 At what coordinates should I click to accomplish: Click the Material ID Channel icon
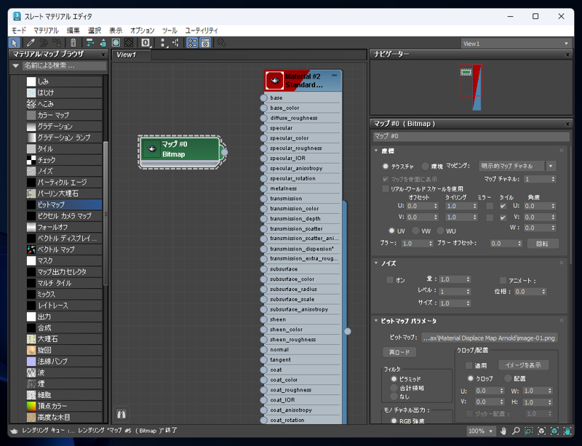[145, 43]
